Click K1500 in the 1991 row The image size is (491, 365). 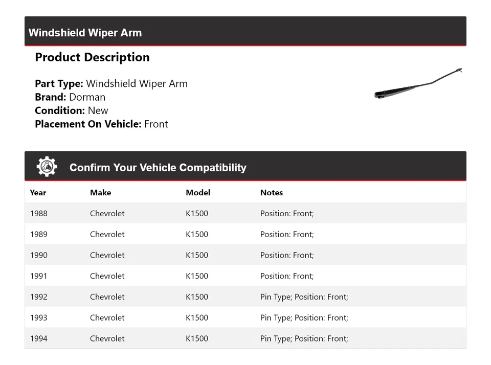[197, 276]
